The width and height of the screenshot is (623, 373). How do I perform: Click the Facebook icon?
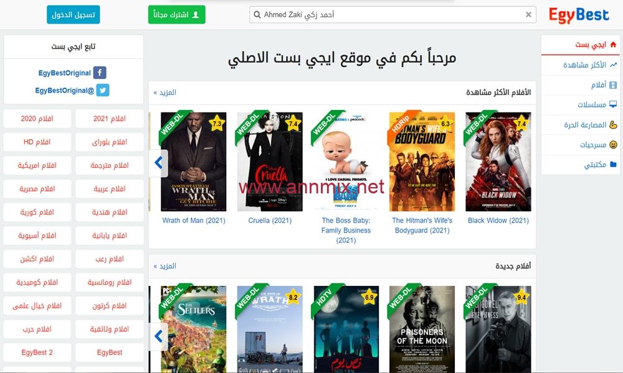coord(100,73)
